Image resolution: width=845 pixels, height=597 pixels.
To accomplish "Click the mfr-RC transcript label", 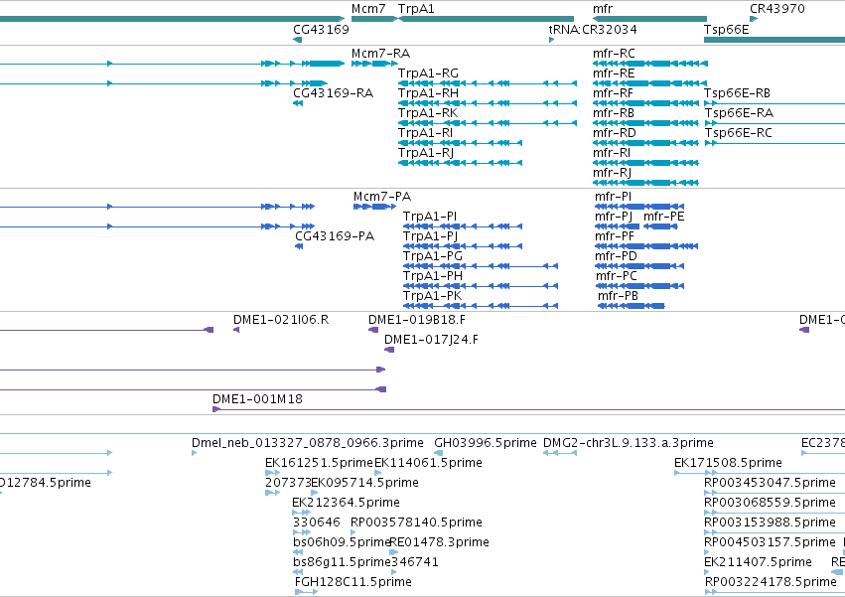I will click(614, 54).
